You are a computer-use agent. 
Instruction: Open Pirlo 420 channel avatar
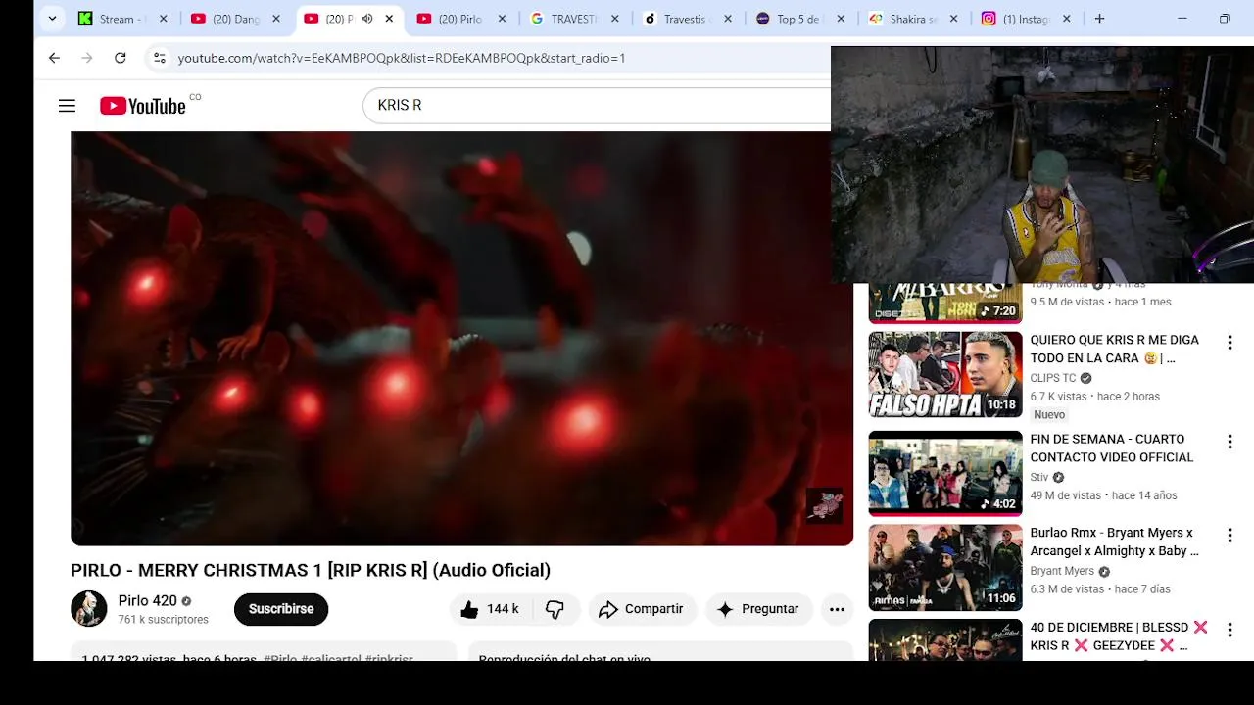89,608
